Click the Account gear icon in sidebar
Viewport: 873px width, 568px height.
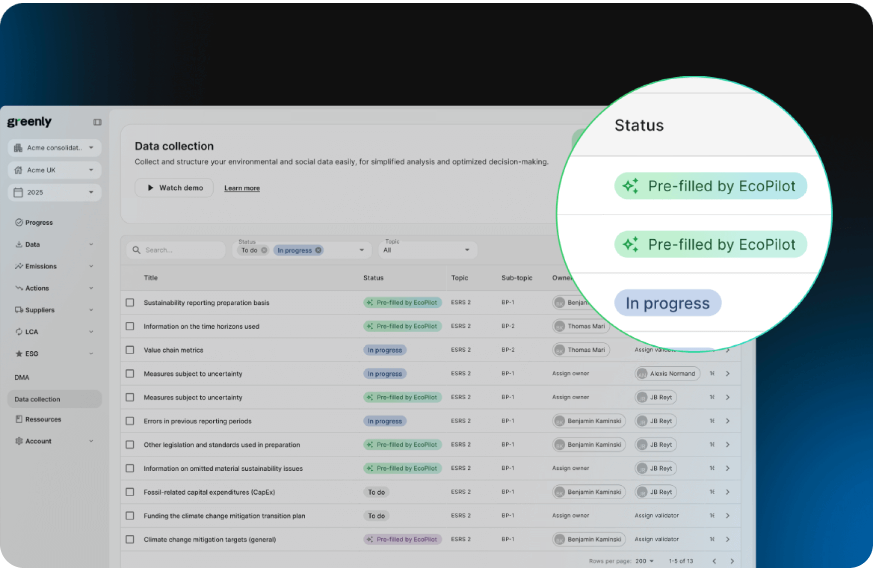tap(19, 441)
